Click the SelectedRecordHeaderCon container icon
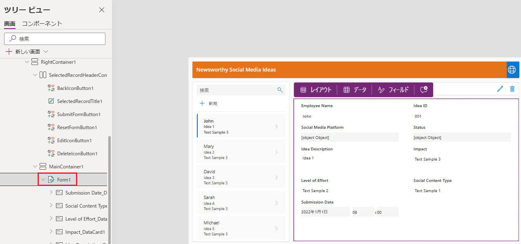 [x=43, y=75]
